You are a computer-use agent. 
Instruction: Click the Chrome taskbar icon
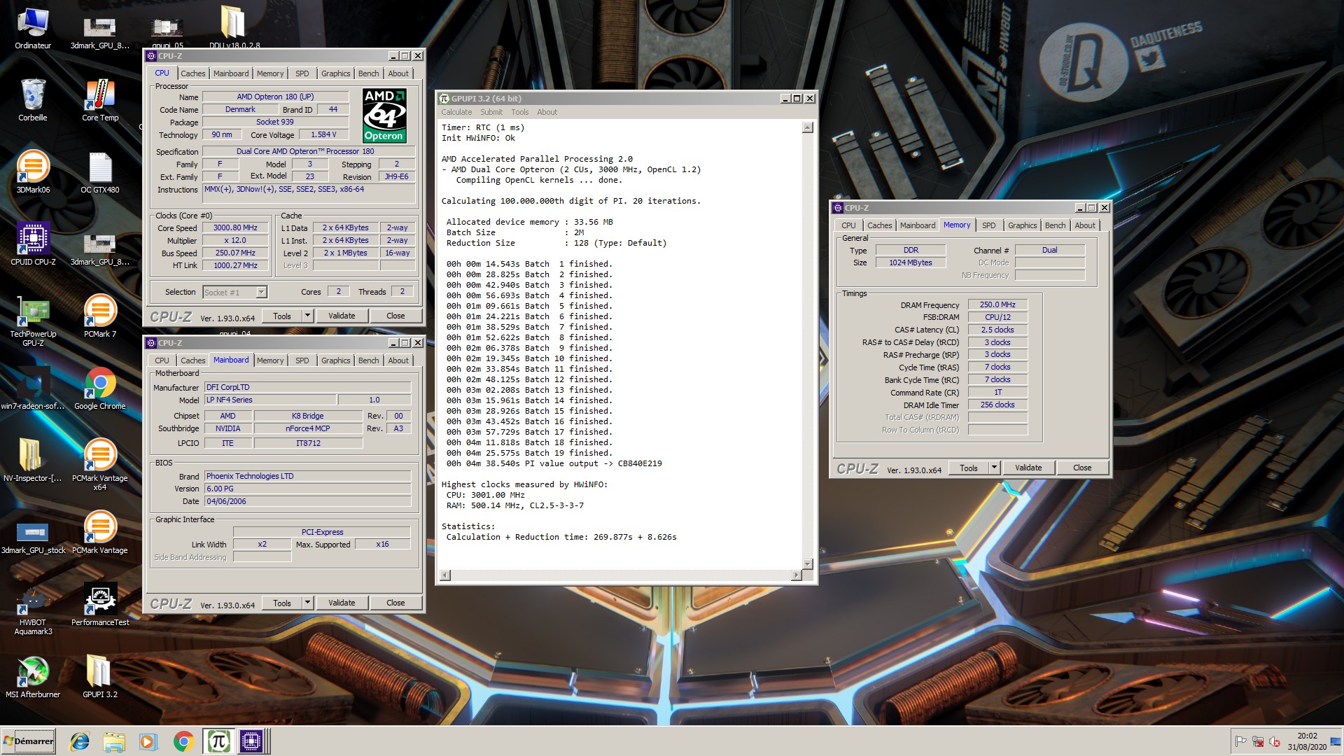pos(183,741)
